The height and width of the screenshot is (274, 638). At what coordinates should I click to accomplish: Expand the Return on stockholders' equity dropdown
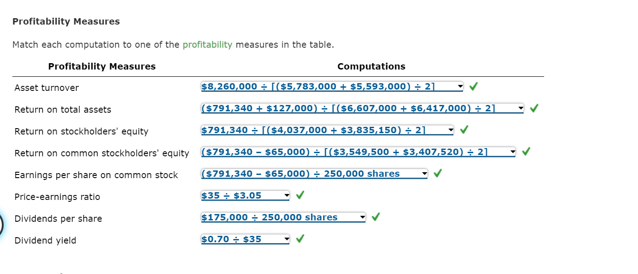coord(451,130)
